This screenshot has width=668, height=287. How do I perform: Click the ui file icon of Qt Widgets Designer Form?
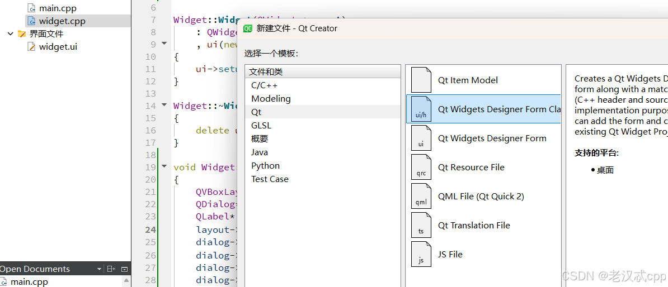click(421, 138)
